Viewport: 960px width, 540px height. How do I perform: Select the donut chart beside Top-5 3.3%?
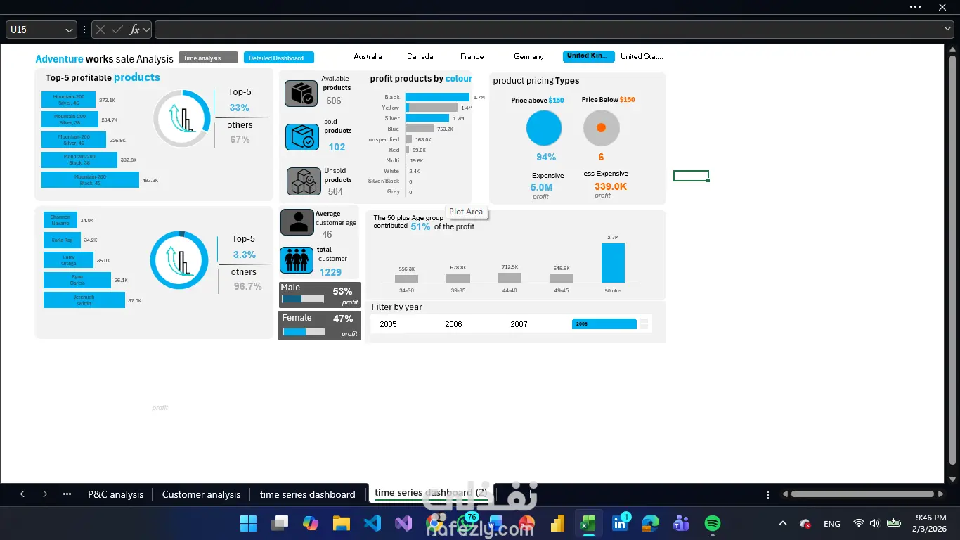point(179,260)
